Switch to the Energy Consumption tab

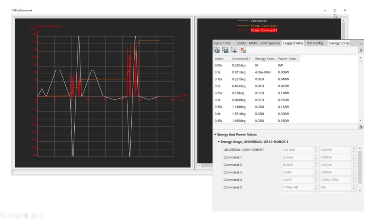(339, 43)
